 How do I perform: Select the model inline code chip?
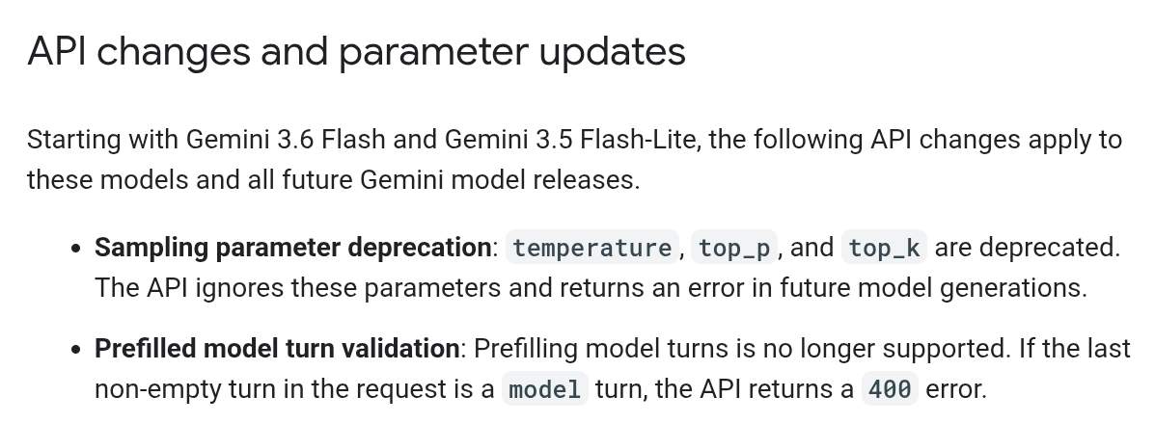coord(545,389)
